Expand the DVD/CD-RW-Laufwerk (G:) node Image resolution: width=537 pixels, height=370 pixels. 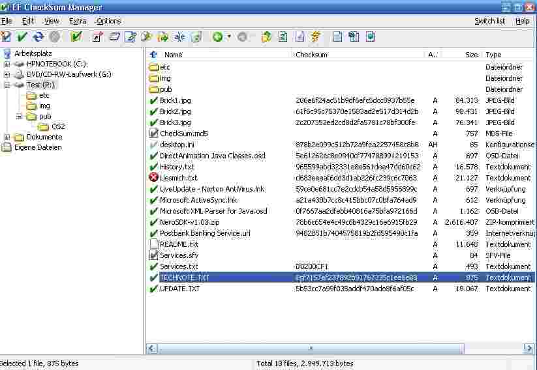click(x=7, y=74)
